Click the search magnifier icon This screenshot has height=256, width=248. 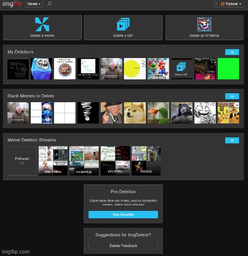click(x=49, y=3)
